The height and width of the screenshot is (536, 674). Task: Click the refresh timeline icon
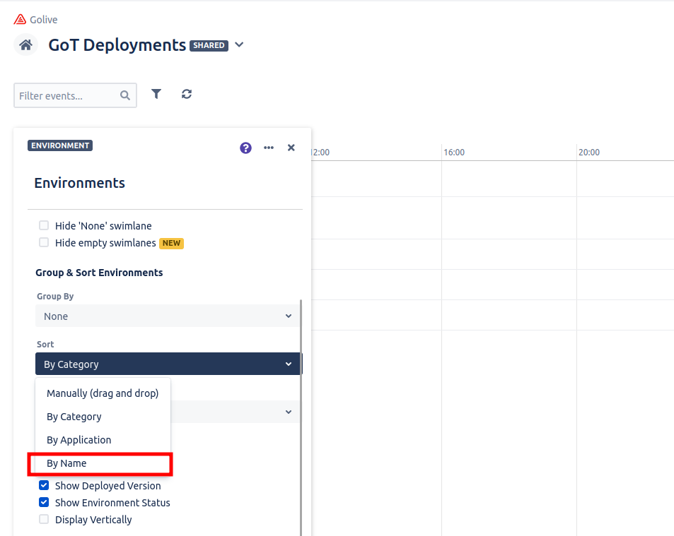click(187, 94)
